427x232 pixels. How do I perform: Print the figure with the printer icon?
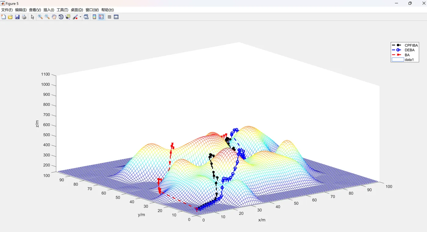tap(24, 17)
